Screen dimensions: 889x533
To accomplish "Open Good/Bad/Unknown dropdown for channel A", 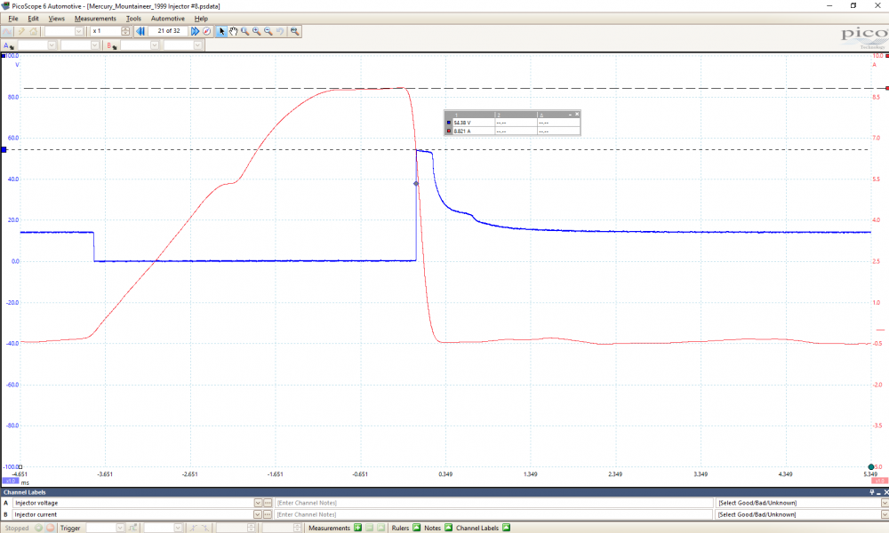I will (883, 503).
